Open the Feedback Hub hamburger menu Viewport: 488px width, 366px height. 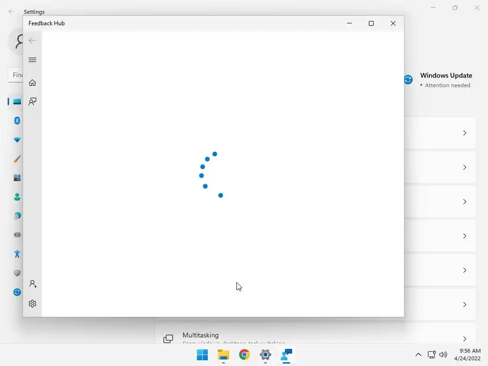click(x=32, y=60)
